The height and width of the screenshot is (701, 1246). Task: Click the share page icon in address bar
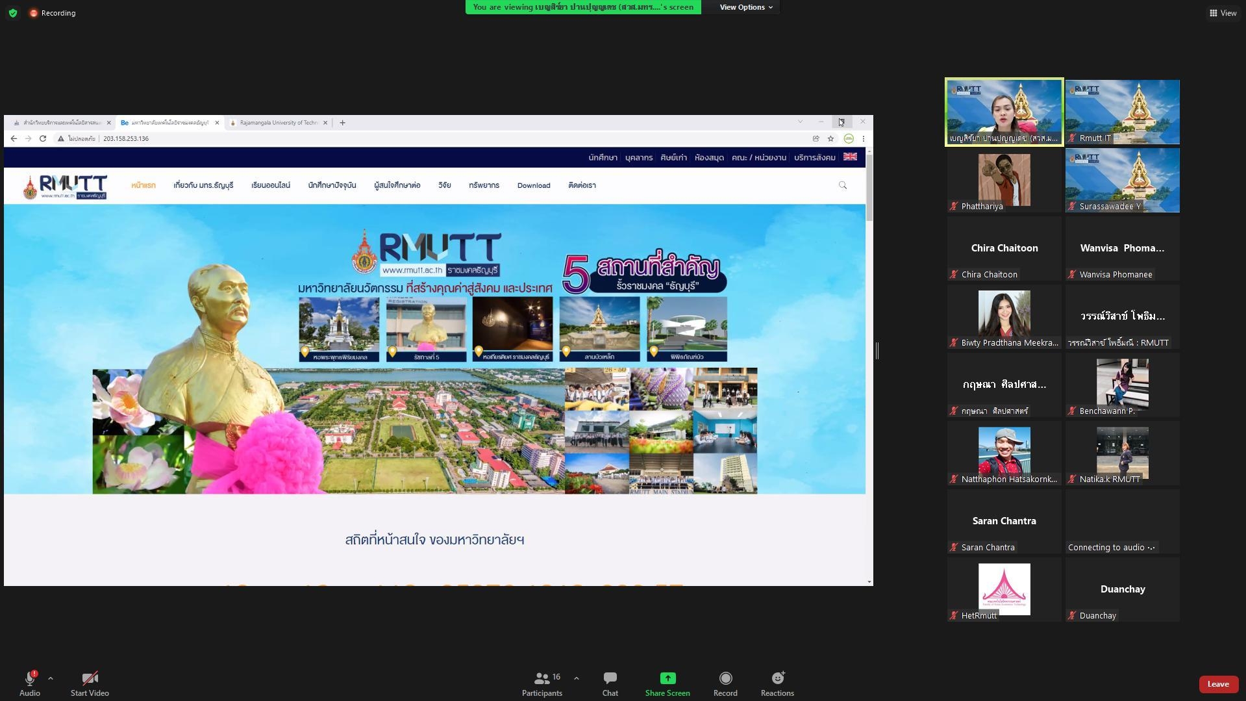816,138
